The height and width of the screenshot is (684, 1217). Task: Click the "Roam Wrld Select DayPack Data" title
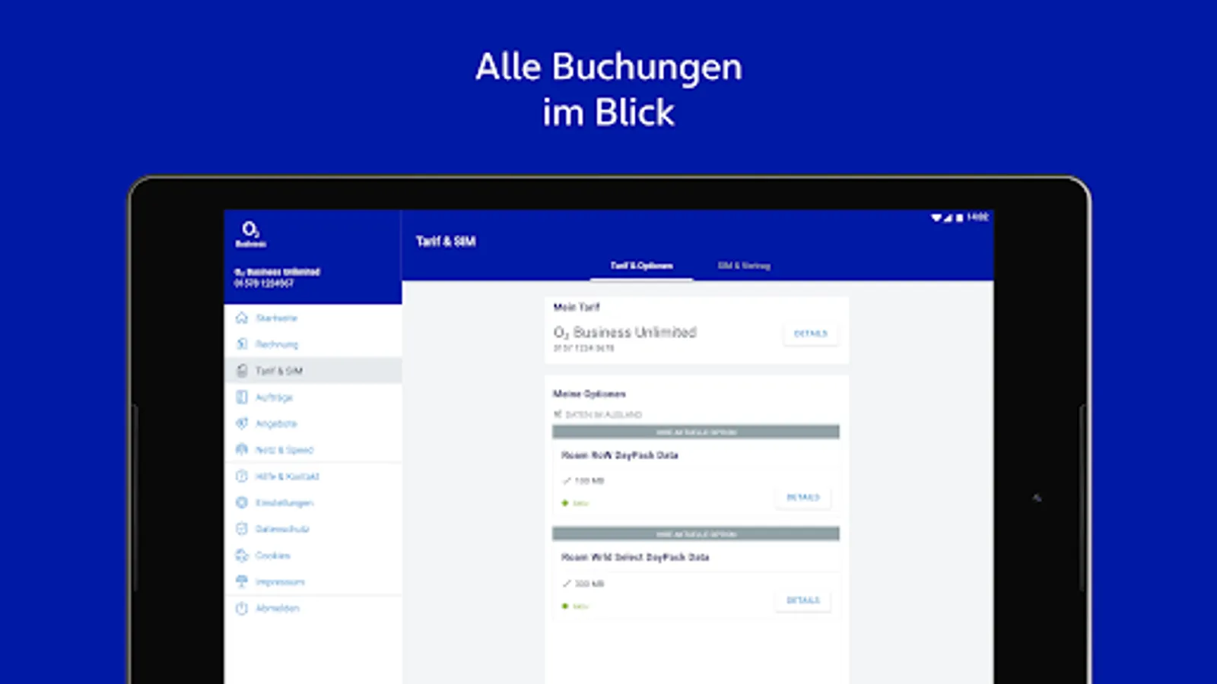coord(635,557)
